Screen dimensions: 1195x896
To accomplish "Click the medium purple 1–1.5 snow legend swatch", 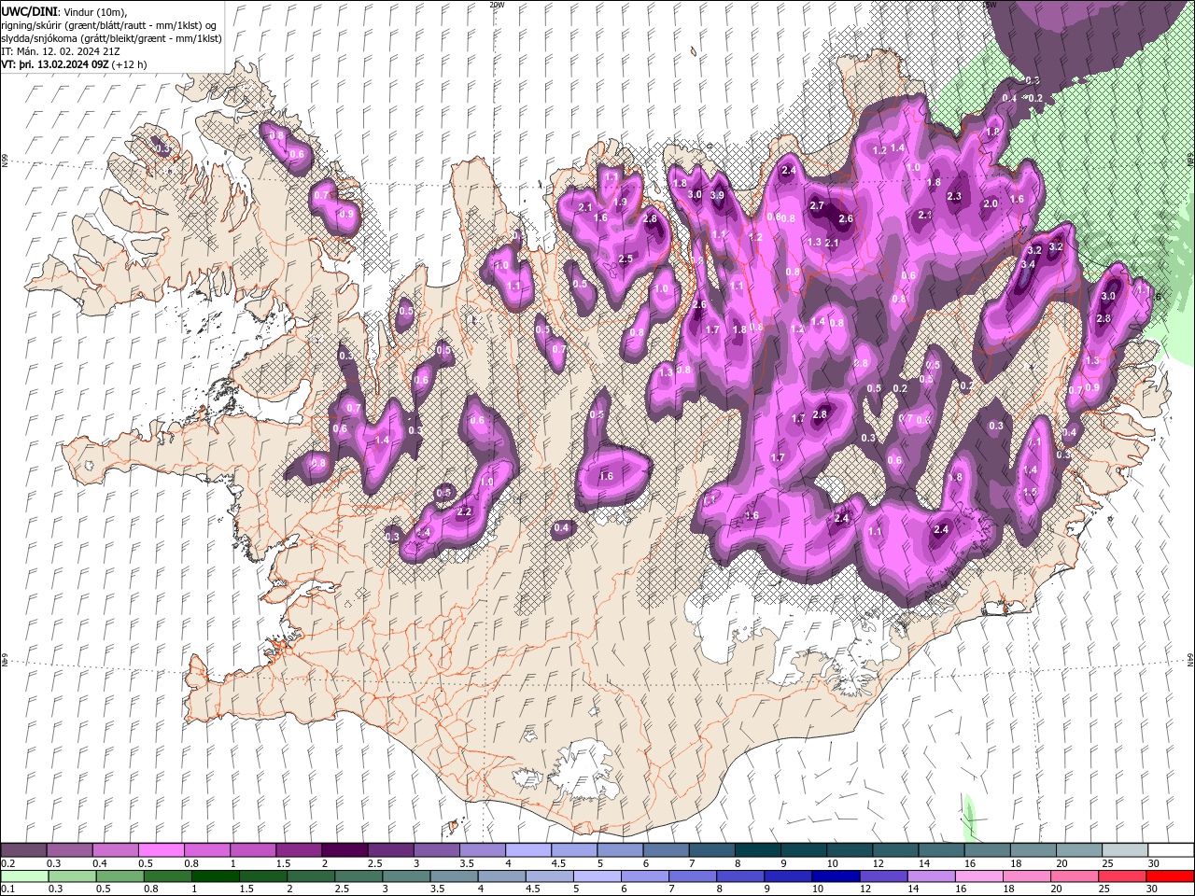I will pyautogui.click(x=253, y=850).
